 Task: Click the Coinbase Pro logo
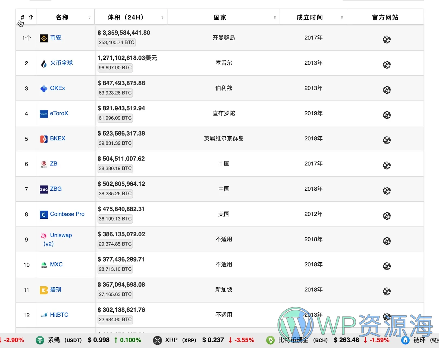(44, 214)
